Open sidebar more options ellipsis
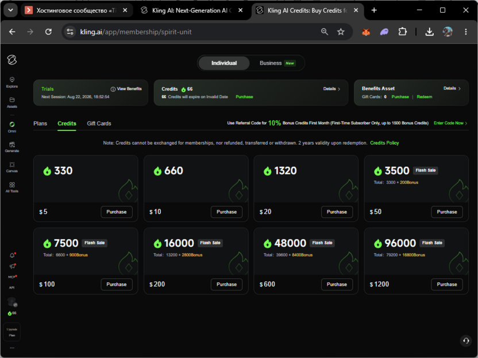The image size is (478, 358). pyautogui.click(x=12, y=348)
